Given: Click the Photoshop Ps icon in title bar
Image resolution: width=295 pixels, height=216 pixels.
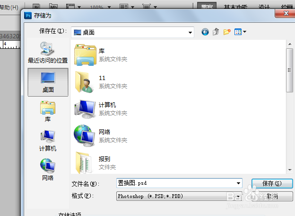Looking at the screenshot, I should tap(28, 16).
